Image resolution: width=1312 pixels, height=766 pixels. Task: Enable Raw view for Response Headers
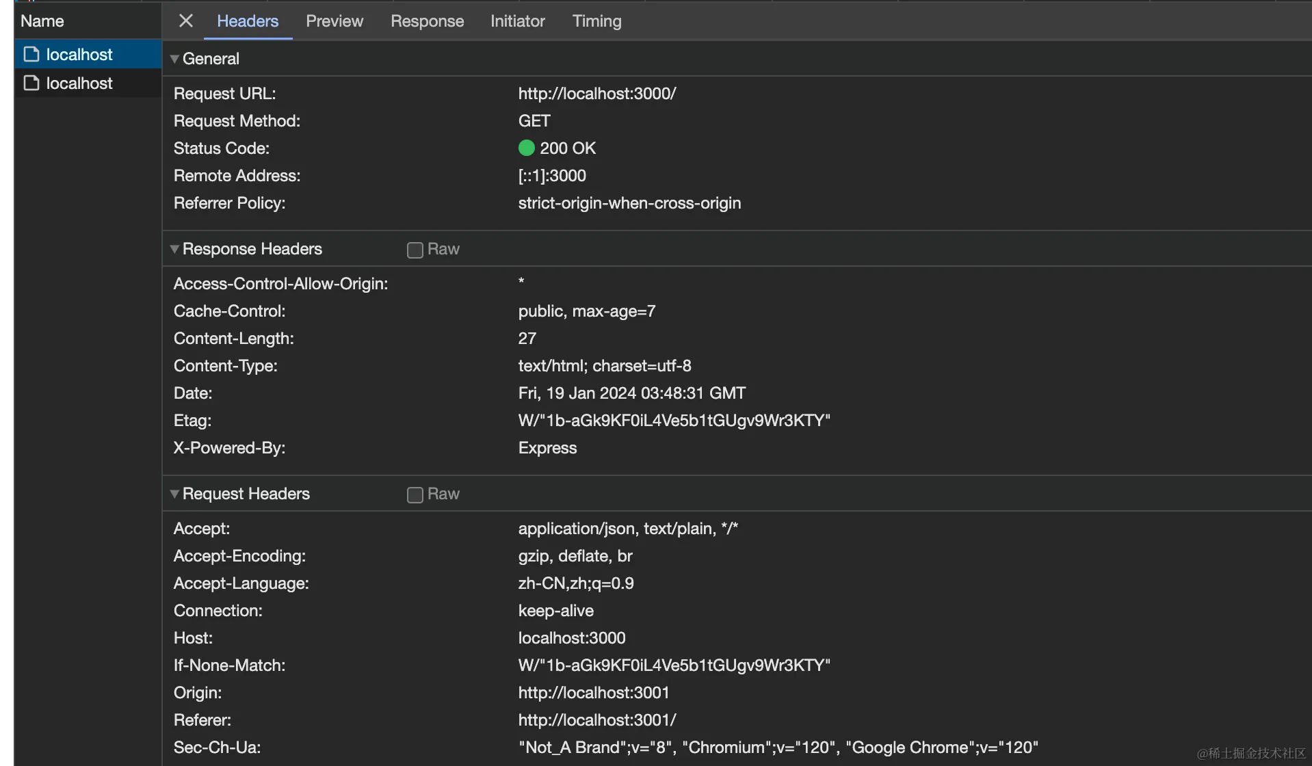pos(415,250)
